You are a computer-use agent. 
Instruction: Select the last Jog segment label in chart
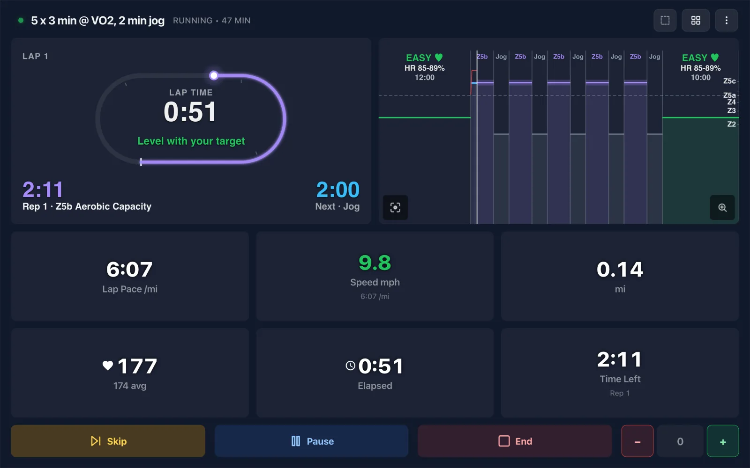(x=655, y=57)
